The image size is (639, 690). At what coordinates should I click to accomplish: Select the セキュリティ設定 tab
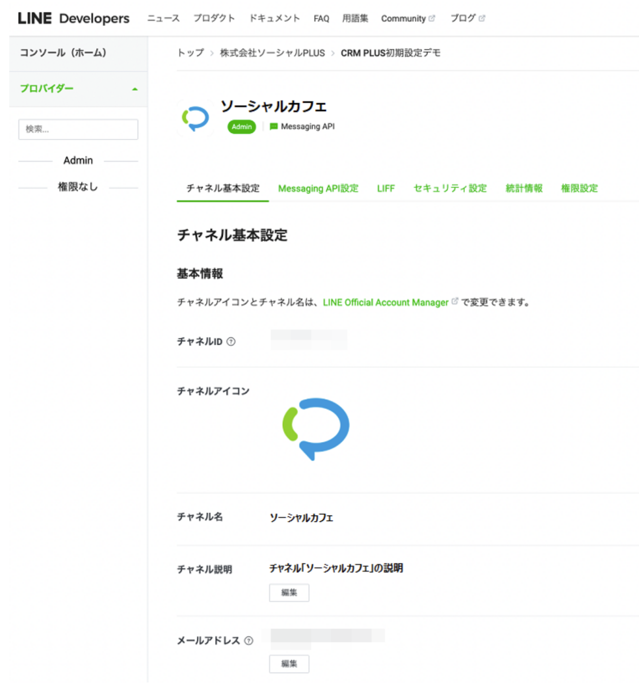(x=450, y=188)
